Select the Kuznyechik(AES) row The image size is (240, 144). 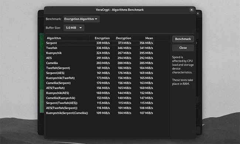click(x=100, y=93)
